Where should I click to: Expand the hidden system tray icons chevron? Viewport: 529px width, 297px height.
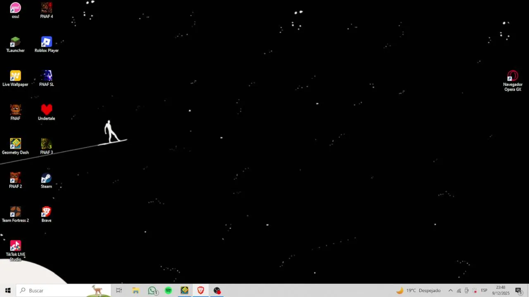pyautogui.click(x=450, y=290)
